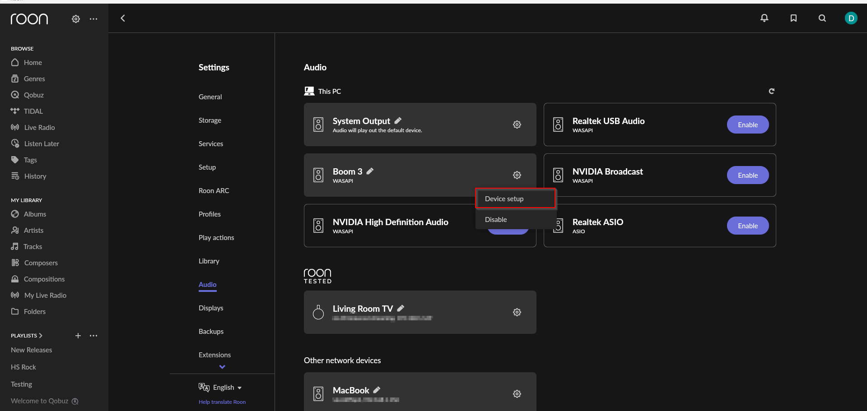This screenshot has width=867, height=411.
Task: Enable Realtek USB Audio device
Action: pos(748,125)
